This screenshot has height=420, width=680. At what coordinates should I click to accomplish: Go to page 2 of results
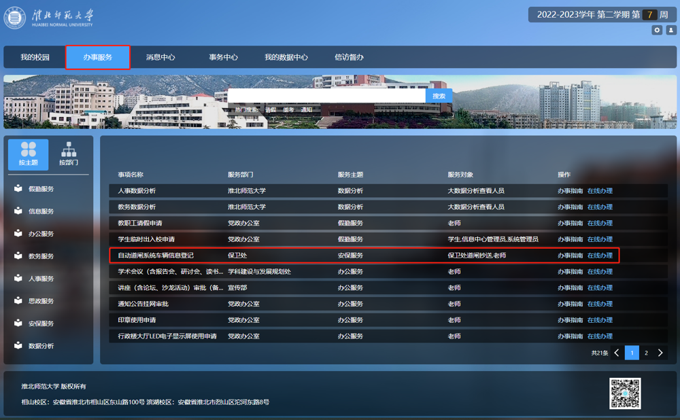(646, 353)
